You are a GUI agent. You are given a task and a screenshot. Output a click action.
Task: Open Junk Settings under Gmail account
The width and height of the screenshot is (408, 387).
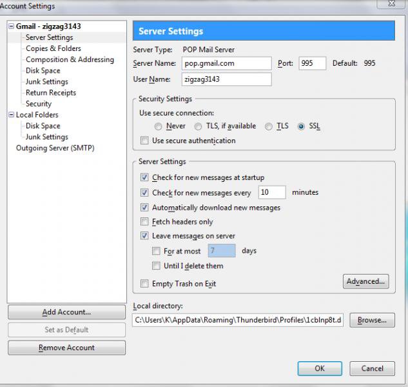click(47, 81)
